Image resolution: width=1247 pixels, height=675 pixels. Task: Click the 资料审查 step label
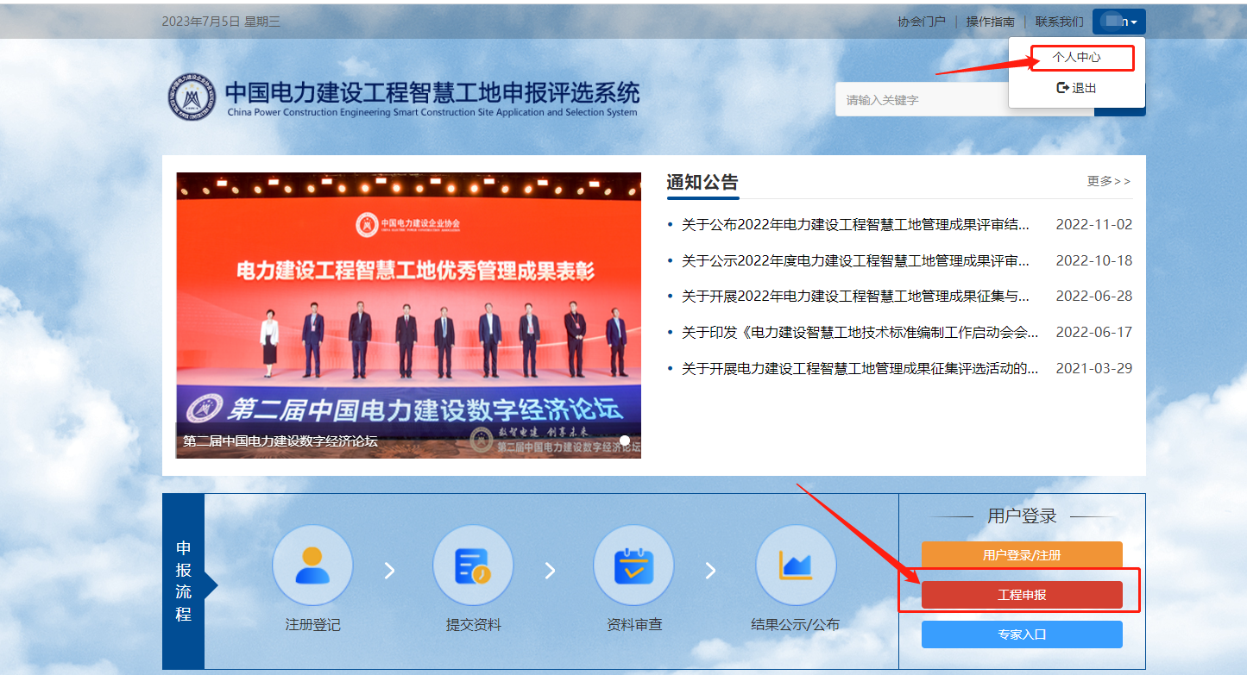click(x=633, y=625)
